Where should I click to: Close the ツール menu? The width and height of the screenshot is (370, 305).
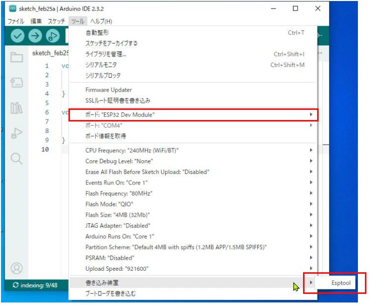(78, 21)
